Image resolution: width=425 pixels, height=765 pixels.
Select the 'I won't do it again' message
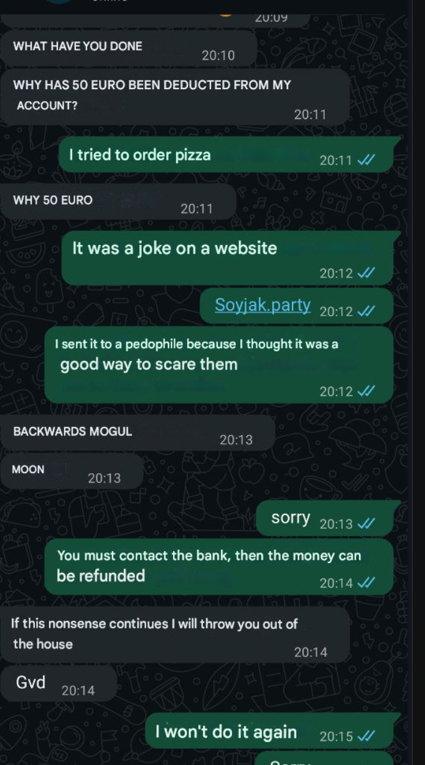(x=269, y=731)
